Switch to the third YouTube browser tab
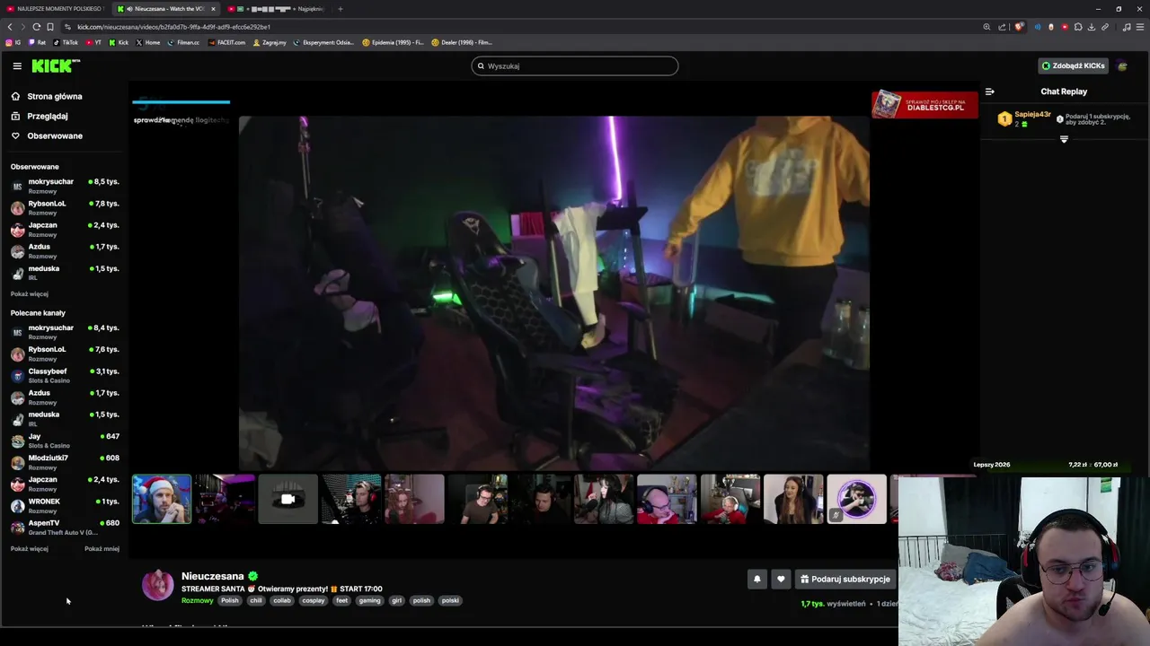Image resolution: width=1150 pixels, height=646 pixels. pyautogui.click(x=277, y=9)
